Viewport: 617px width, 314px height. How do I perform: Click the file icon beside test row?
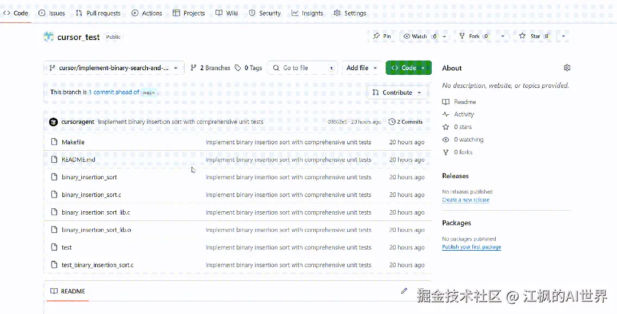(x=54, y=247)
